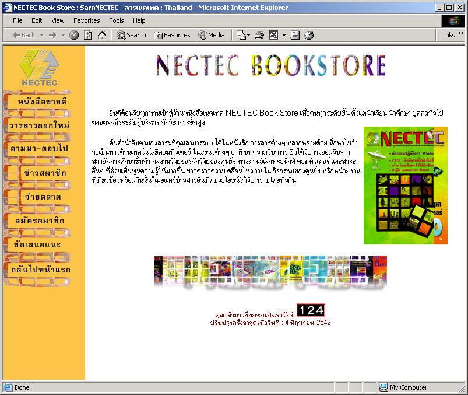The width and height of the screenshot is (468, 395).
Task: Click the visitor counter showing 124
Action: pos(311,310)
